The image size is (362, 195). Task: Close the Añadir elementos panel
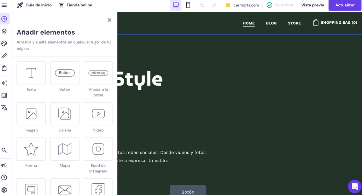tap(109, 20)
